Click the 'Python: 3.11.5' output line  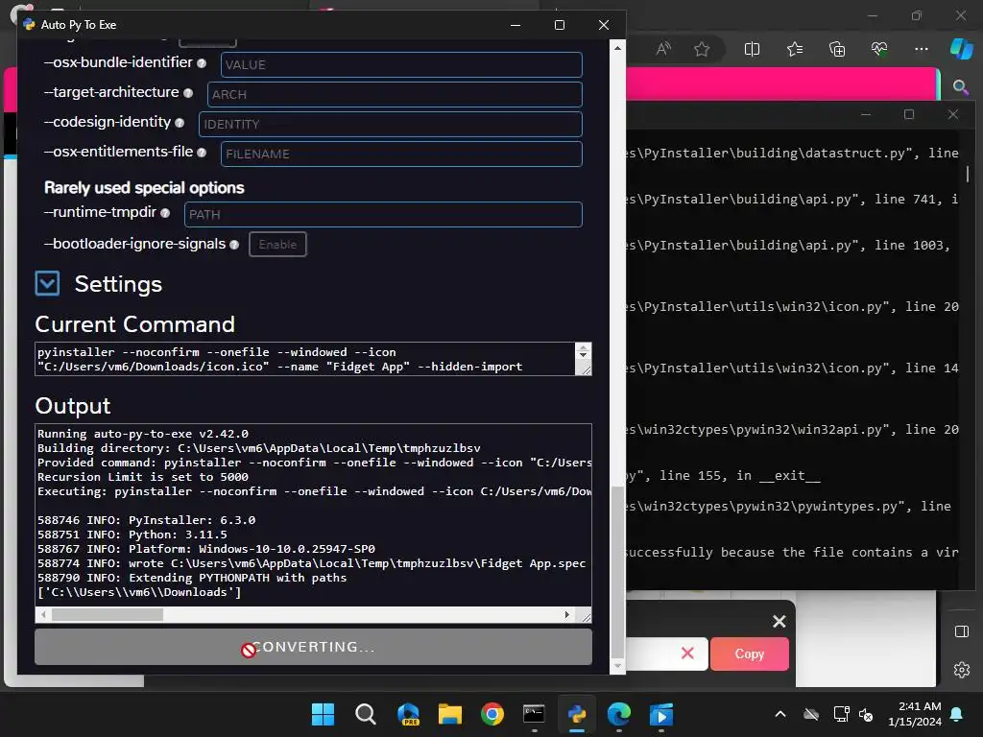(x=132, y=535)
